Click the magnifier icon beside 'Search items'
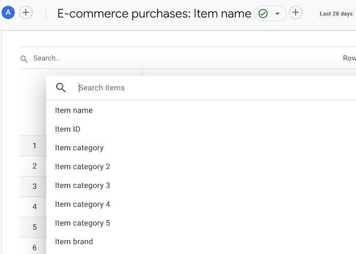 pyautogui.click(x=61, y=88)
